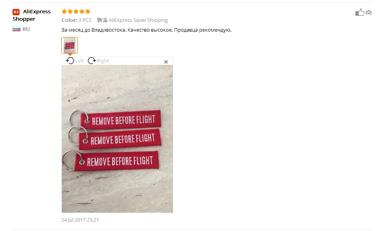The image size is (384, 231).
Task: Click the rotate right arrow icon
Action: click(x=92, y=61)
